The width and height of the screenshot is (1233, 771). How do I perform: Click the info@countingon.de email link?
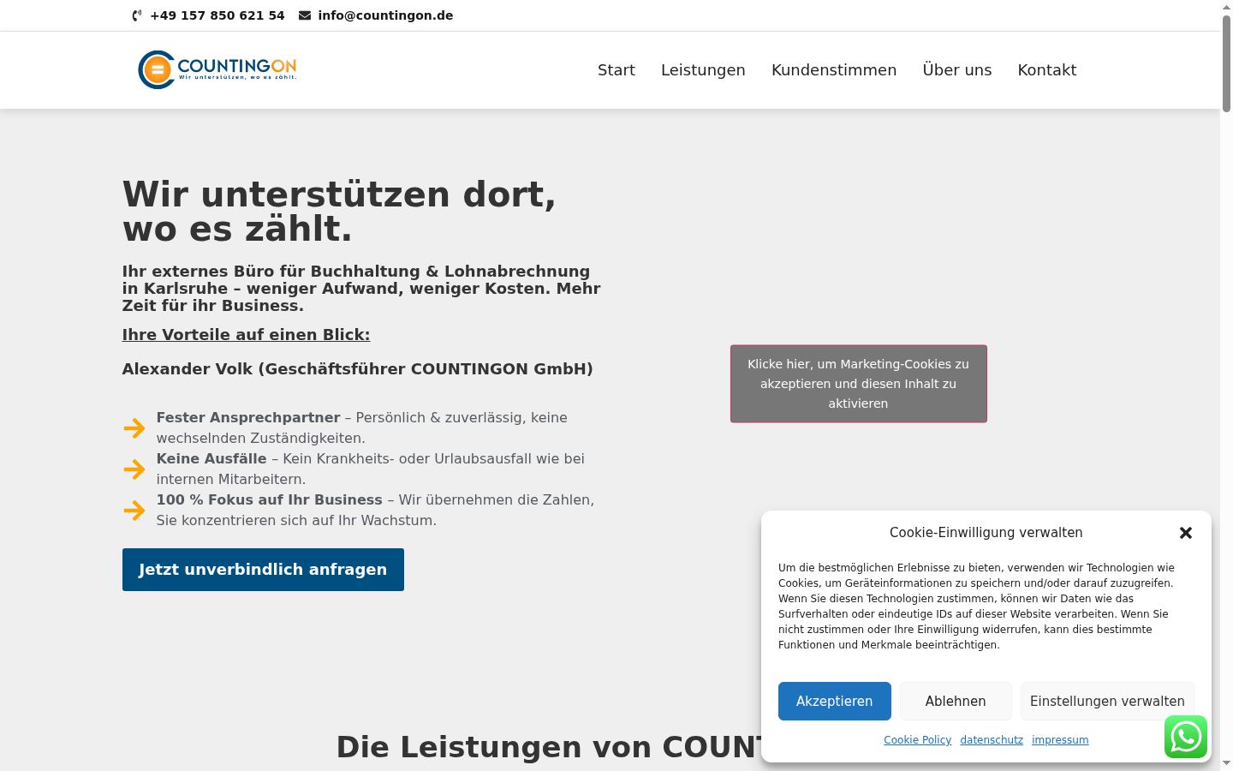pos(385,15)
